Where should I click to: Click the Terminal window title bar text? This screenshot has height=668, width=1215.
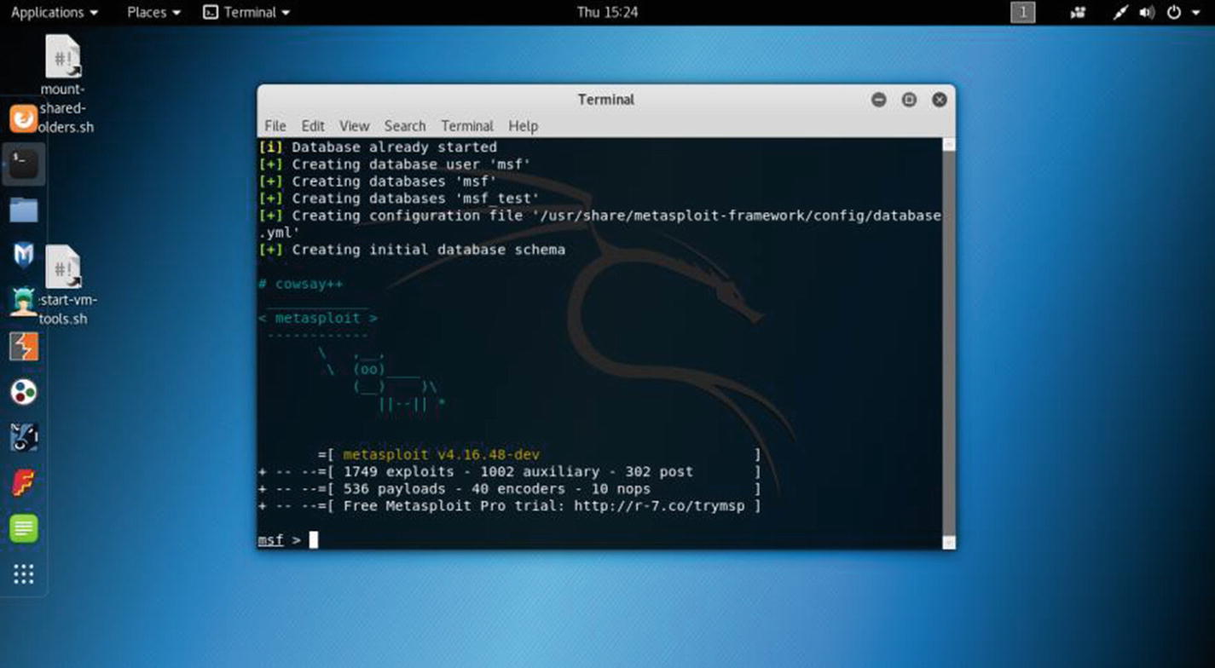click(x=606, y=100)
